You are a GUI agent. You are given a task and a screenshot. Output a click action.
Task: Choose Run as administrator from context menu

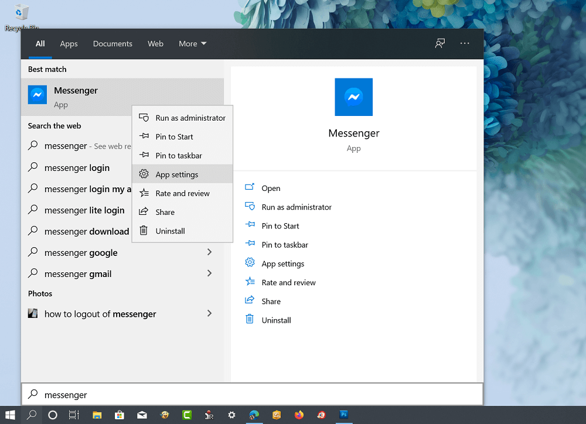pyautogui.click(x=182, y=118)
